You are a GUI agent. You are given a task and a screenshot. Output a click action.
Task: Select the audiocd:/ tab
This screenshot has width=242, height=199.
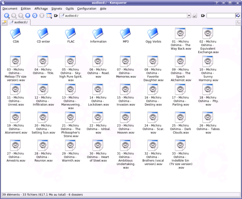[x=19, y=23]
